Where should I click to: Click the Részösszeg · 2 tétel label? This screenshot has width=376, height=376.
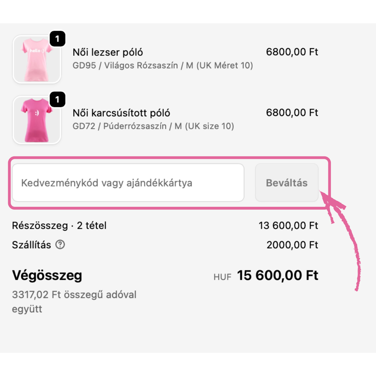pos(59,226)
